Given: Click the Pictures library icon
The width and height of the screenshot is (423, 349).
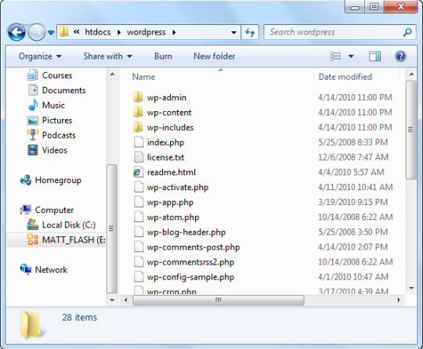Looking at the screenshot, I should (x=33, y=121).
